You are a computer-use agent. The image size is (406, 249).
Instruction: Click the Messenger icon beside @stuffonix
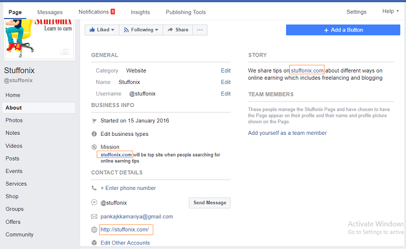pos(94,202)
